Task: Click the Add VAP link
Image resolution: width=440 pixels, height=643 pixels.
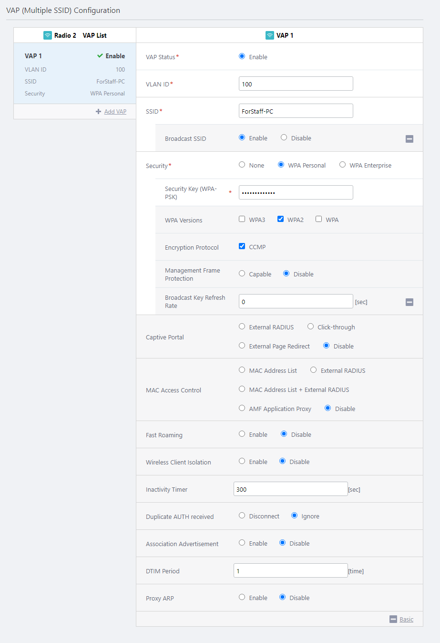Action: tap(115, 112)
